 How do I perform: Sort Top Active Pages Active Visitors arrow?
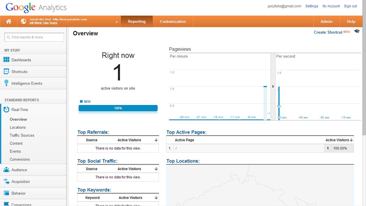351,140
